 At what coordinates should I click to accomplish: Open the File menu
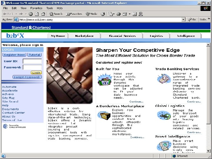pyautogui.click(x=6, y=8)
